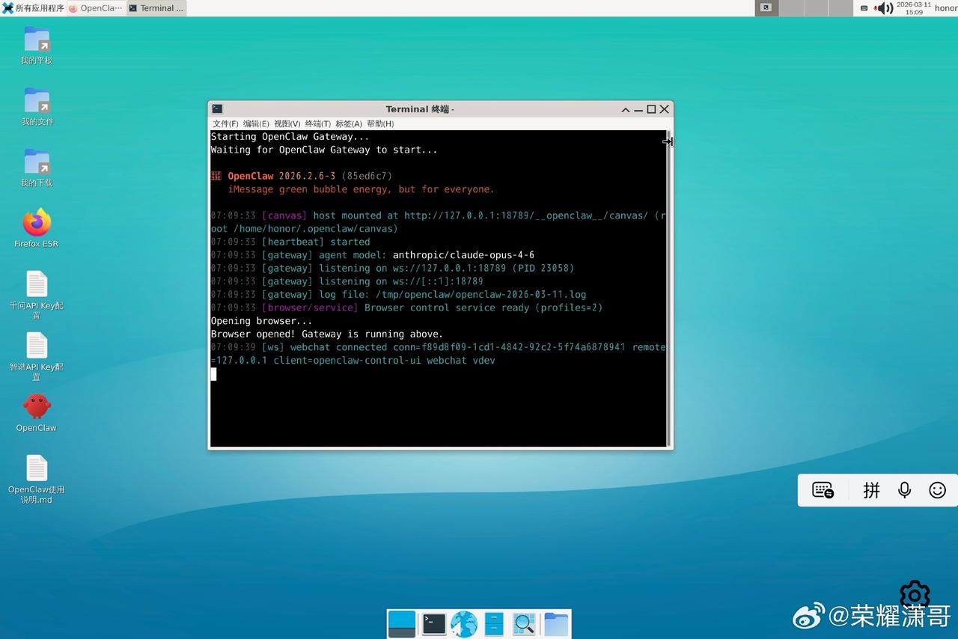Open the 标签(A) tabs menu
958x639 pixels.
coord(348,123)
